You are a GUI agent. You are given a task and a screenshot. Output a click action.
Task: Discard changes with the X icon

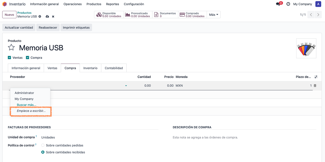53,17
